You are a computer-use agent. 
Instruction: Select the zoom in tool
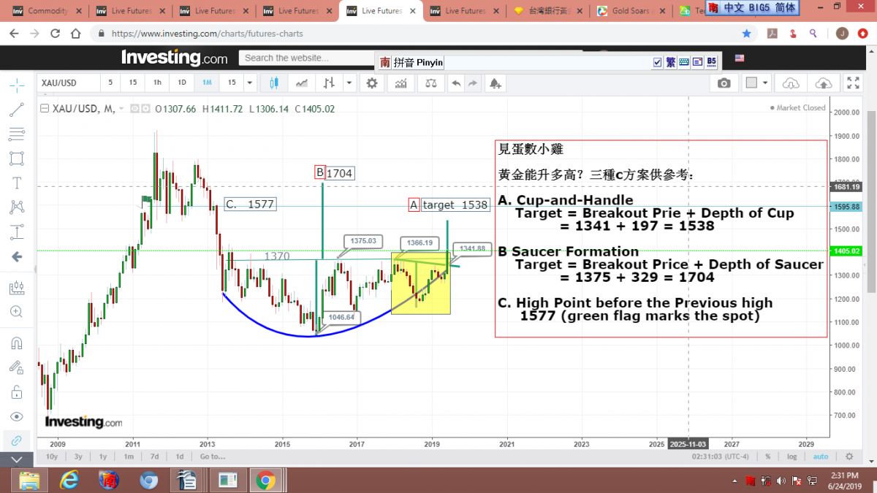pyautogui.click(x=16, y=312)
